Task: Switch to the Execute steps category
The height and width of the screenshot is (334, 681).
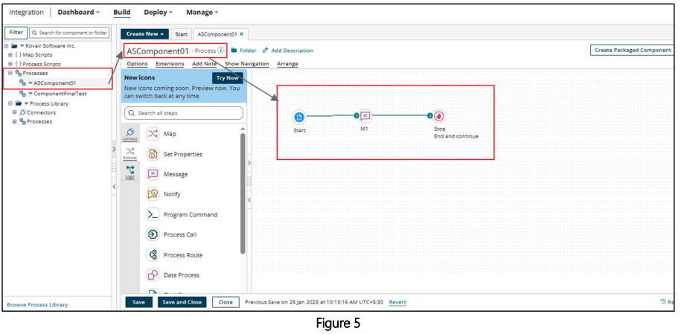Action: pos(130,152)
